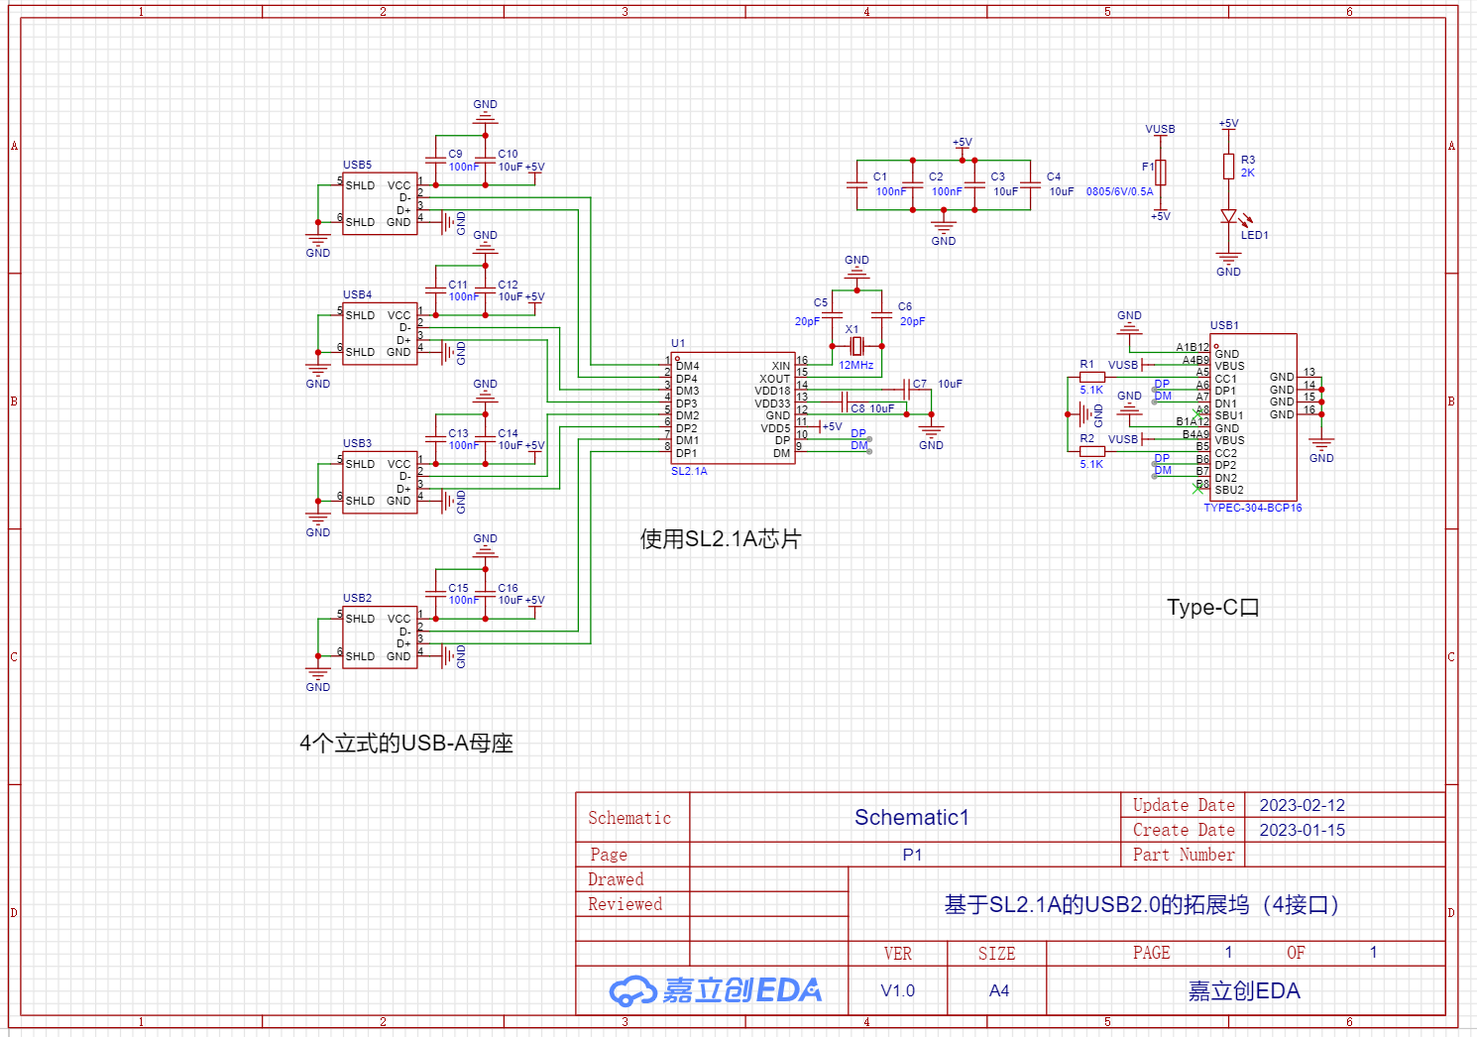This screenshot has height=1037, width=1477.
Task: Click the 'P1' page name field
Action: coord(912,855)
